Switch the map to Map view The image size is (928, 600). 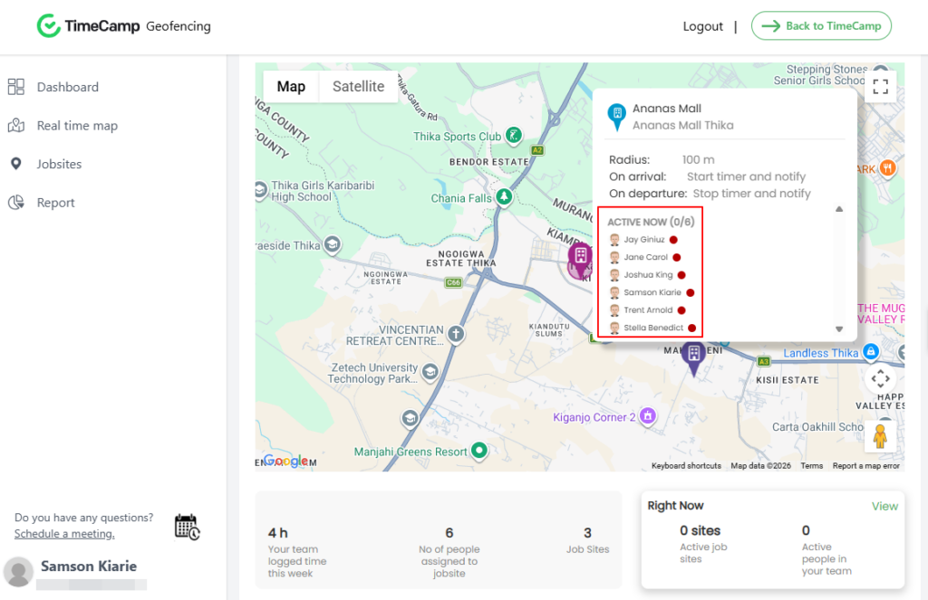291,86
